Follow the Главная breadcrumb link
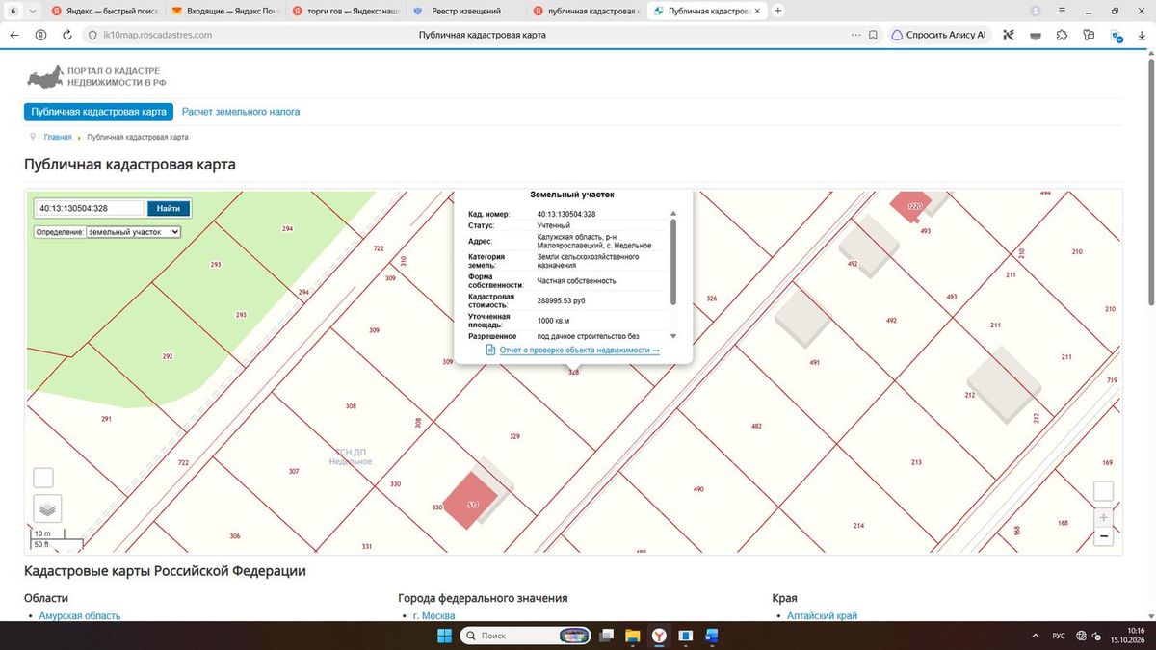 pos(58,137)
